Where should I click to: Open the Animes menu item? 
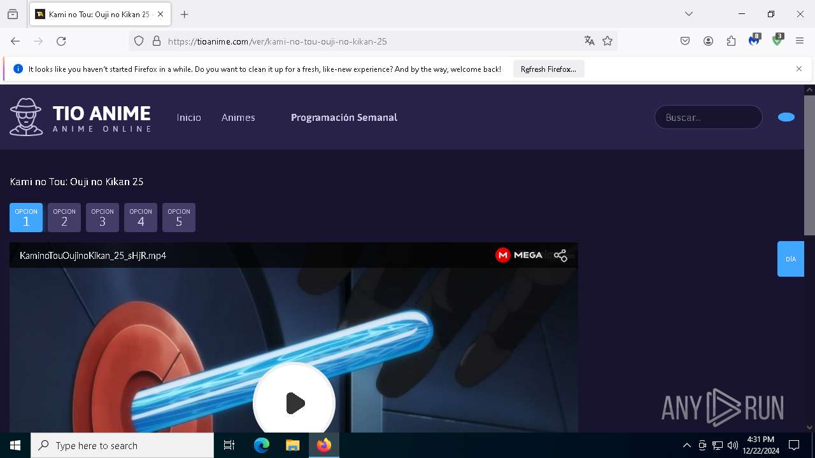238,117
